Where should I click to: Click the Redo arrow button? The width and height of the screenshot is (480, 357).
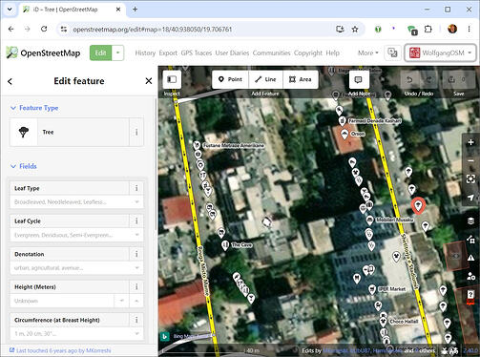(428, 79)
